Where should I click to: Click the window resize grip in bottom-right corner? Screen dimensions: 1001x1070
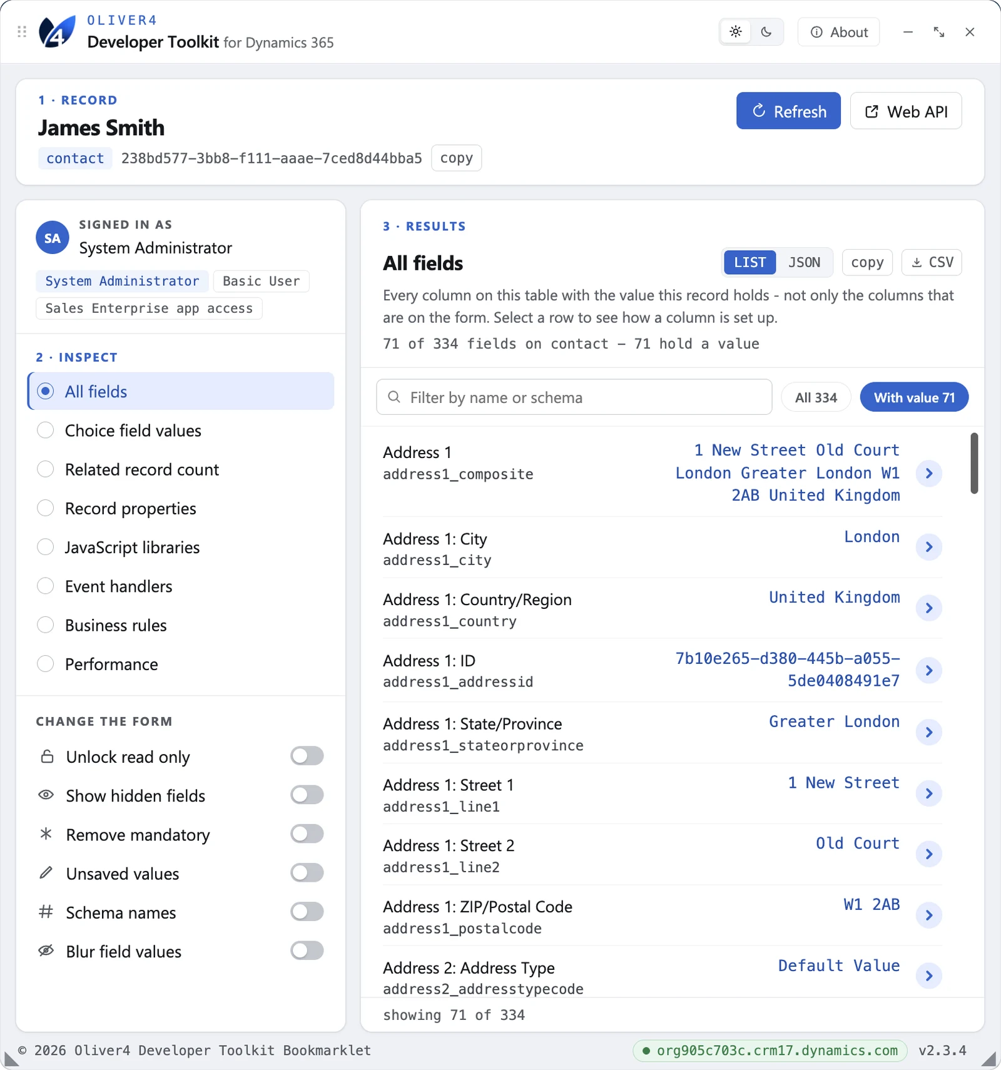[x=988, y=1059]
